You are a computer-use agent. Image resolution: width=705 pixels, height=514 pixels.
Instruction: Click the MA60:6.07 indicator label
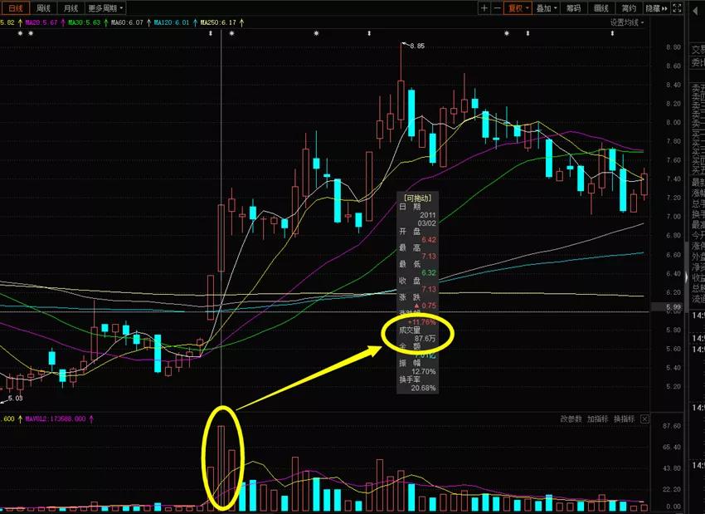click(127, 22)
